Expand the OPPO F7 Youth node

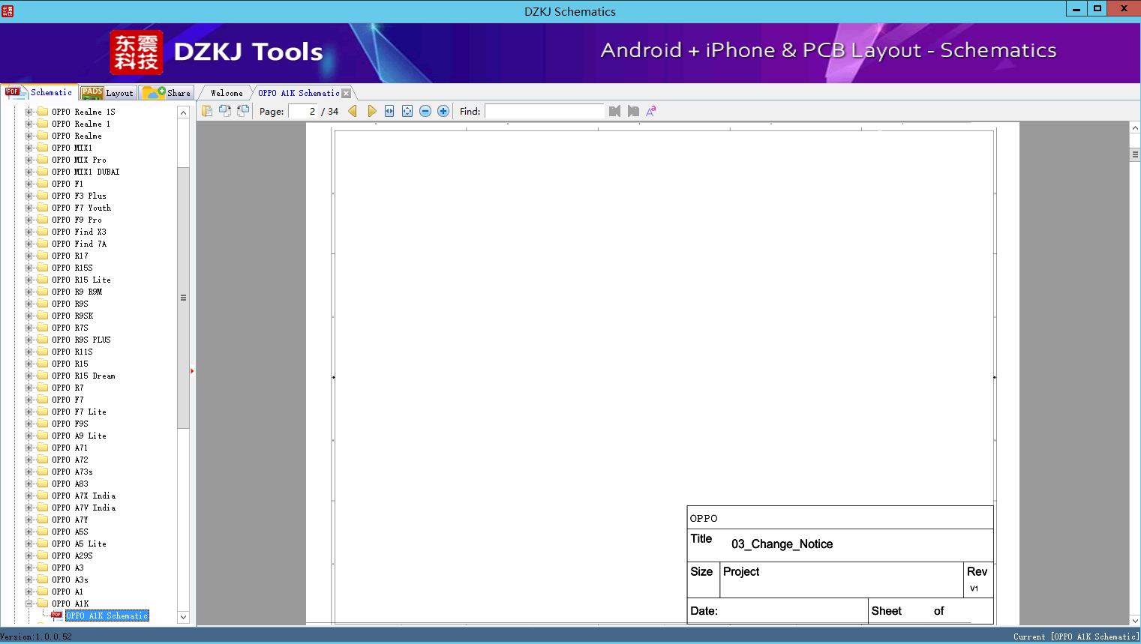[29, 208]
